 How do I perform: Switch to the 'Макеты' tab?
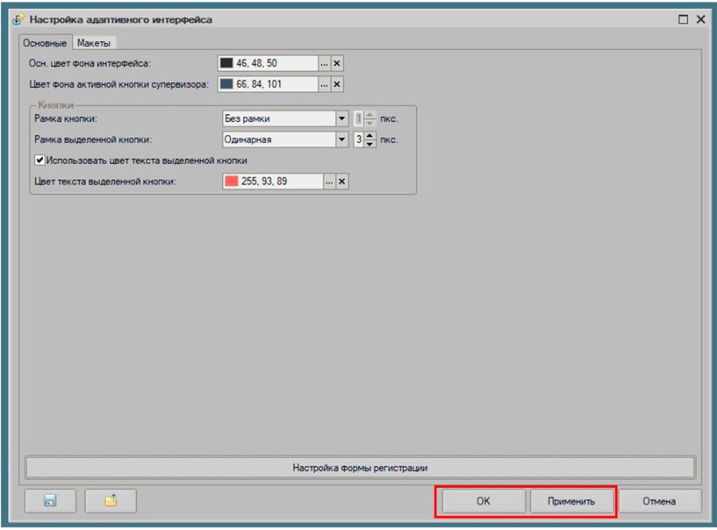[x=94, y=43]
